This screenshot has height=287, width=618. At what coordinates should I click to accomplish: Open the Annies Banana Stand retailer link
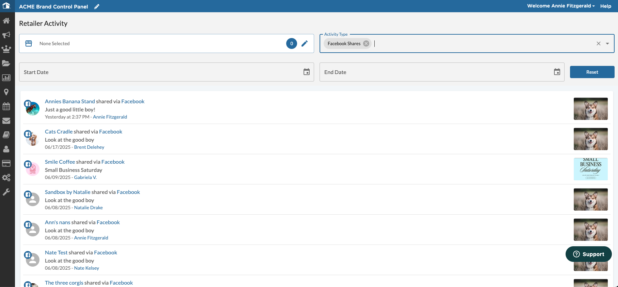pos(70,101)
